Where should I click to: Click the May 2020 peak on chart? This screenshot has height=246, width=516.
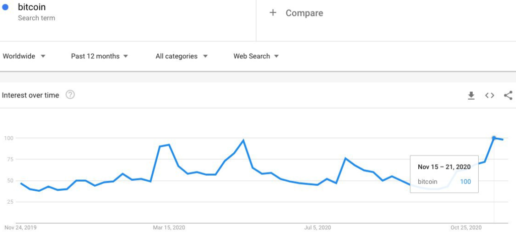click(x=243, y=140)
